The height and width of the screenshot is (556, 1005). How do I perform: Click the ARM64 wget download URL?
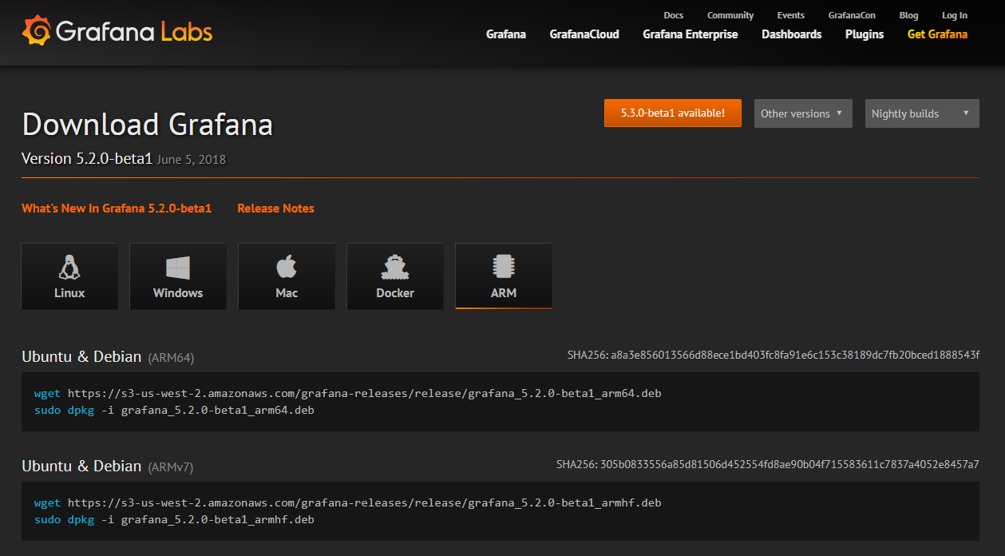[x=365, y=393]
